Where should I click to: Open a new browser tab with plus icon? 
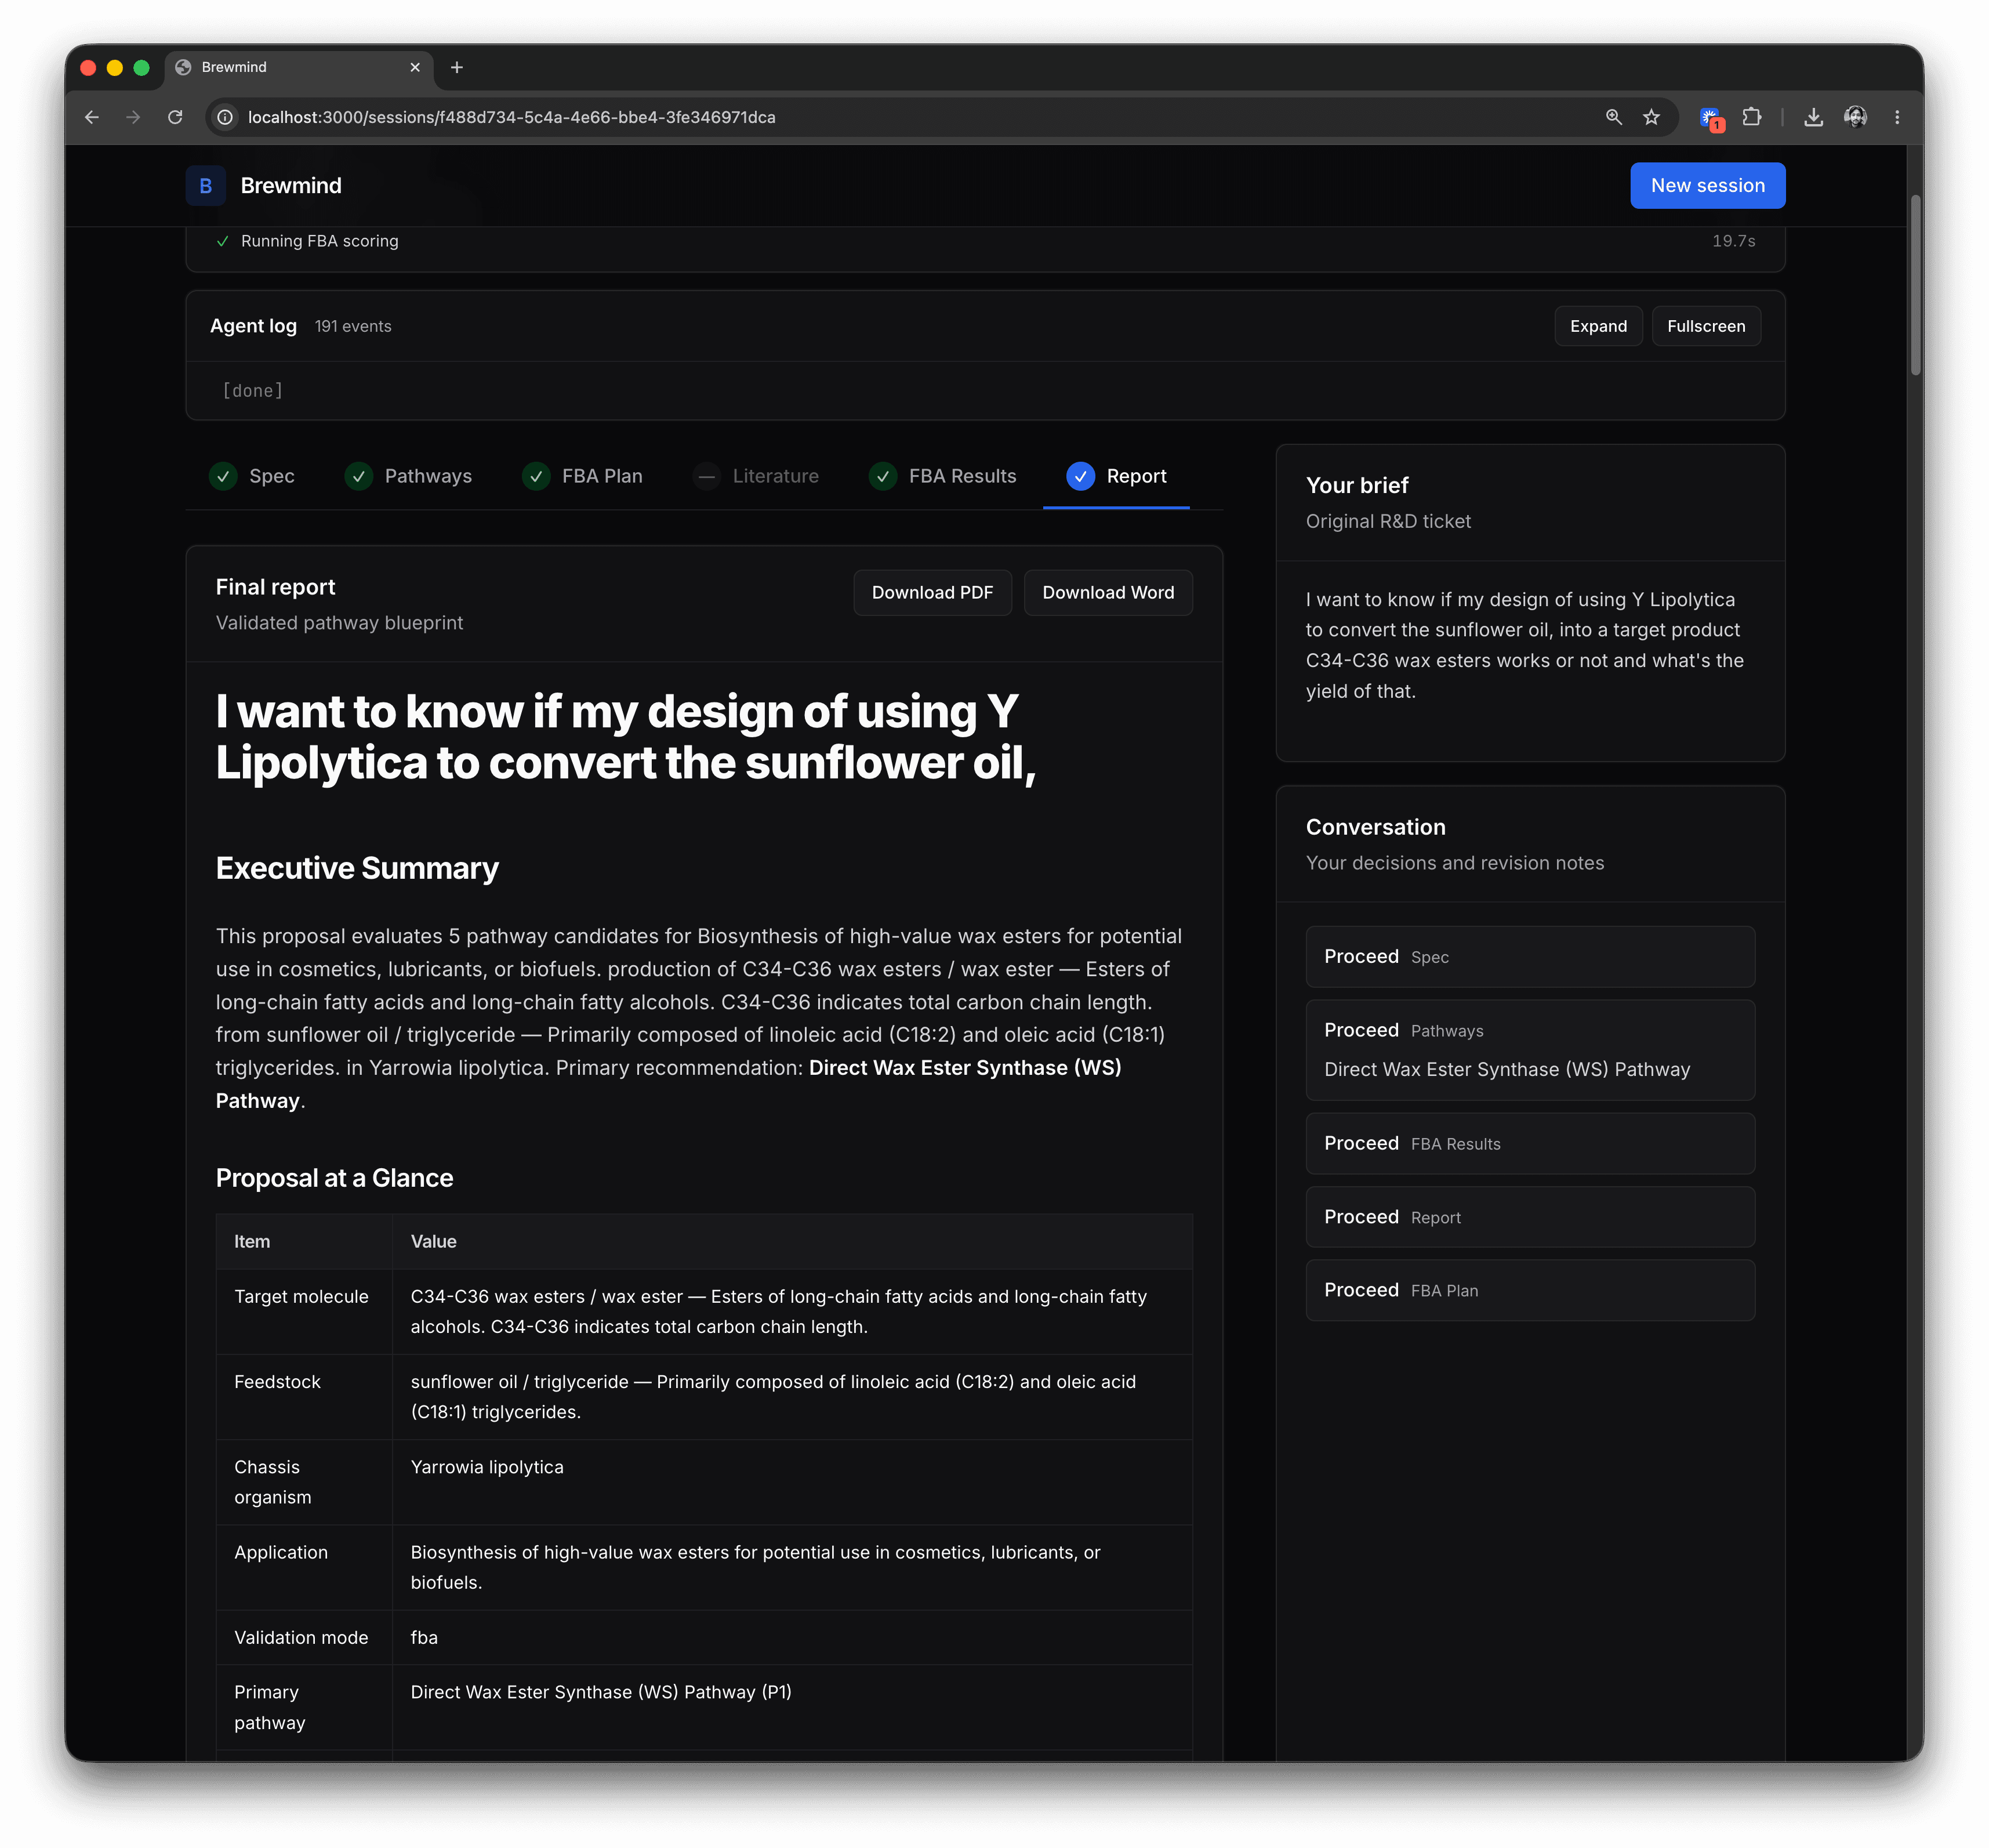[457, 67]
